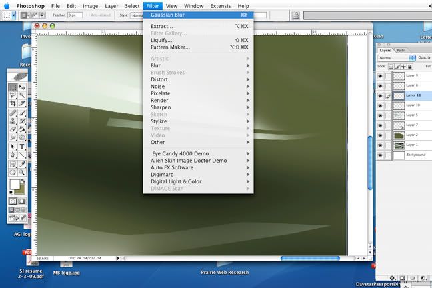Select the History Brush tool
Viewport: 432px width, 288px height.
[x=22, y=121]
